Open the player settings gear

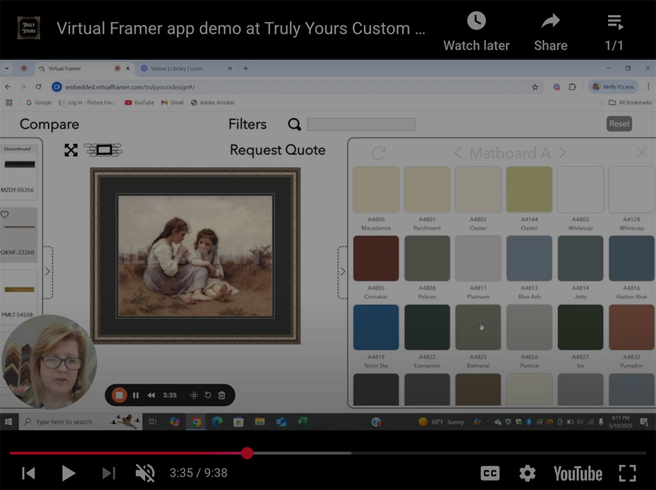[x=527, y=473]
